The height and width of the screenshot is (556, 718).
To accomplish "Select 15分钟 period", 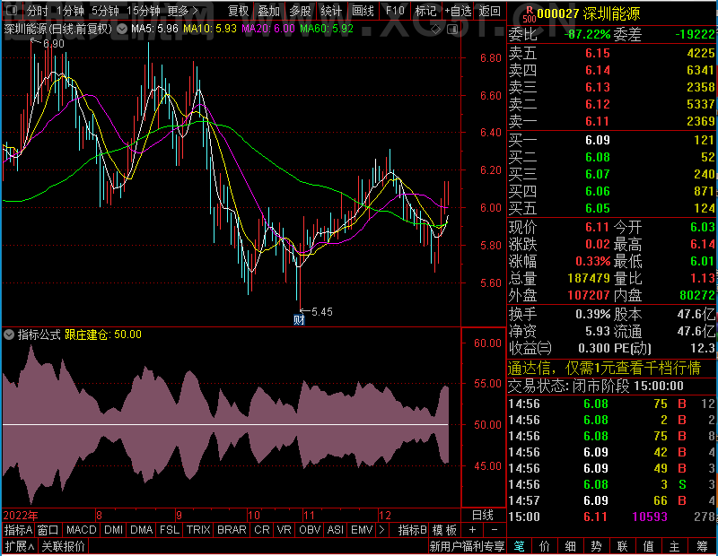I will [144, 11].
